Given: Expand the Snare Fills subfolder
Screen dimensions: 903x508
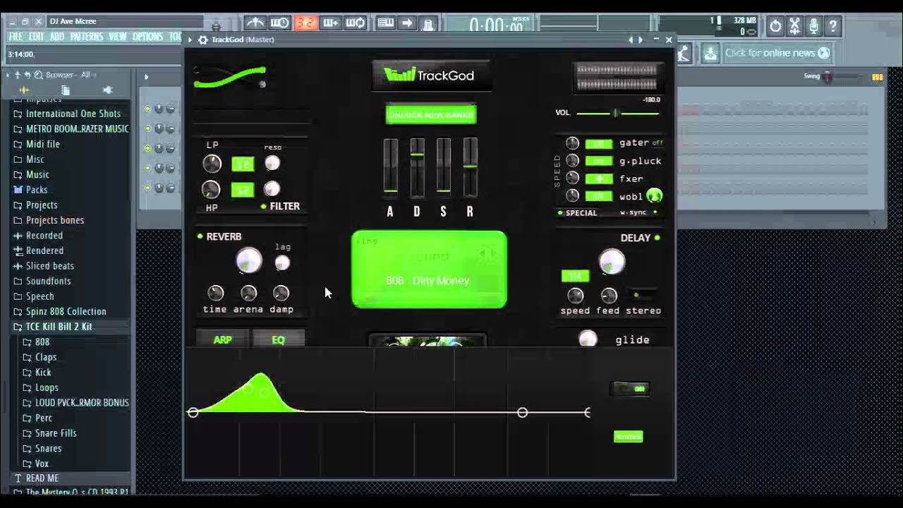Looking at the screenshot, I should [x=56, y=433].
